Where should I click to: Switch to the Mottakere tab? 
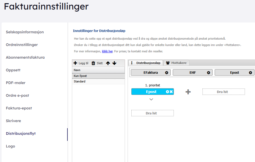coord(176,63)
